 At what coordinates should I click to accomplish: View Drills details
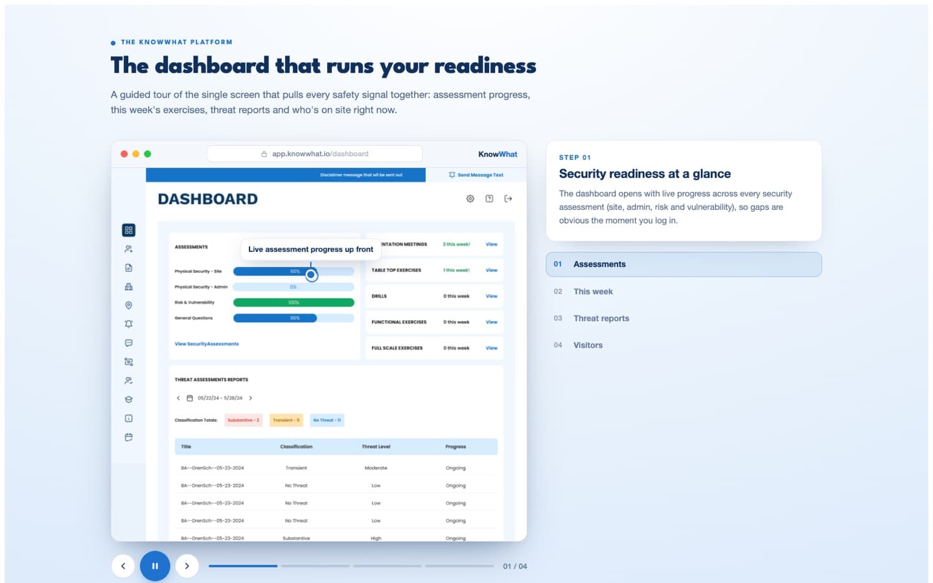click(492, 296)
